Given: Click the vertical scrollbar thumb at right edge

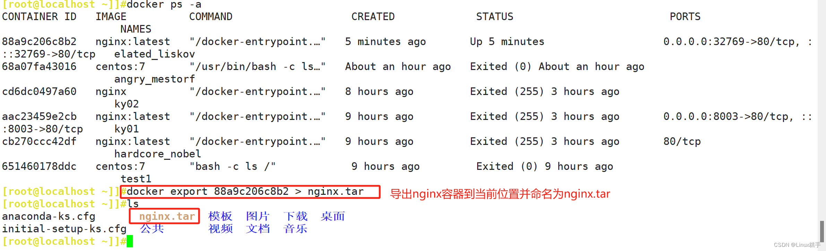Looking at the screenshot, I should click(822, 231).
